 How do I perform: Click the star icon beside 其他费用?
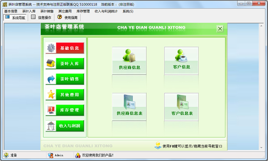51,94
